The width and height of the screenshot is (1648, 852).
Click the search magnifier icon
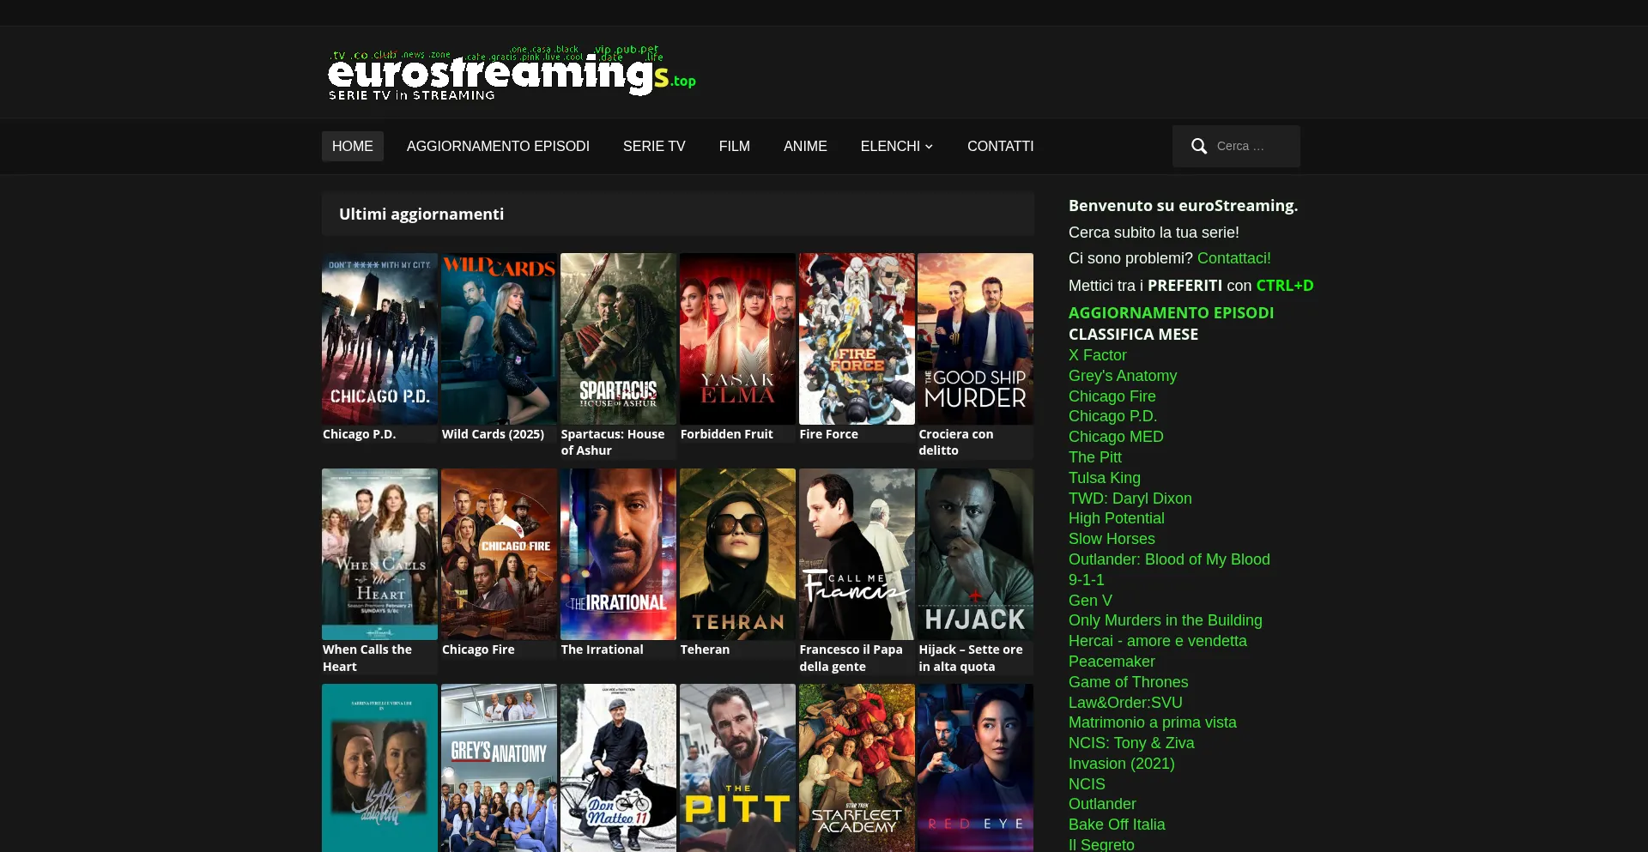(x=1199, y=147)
